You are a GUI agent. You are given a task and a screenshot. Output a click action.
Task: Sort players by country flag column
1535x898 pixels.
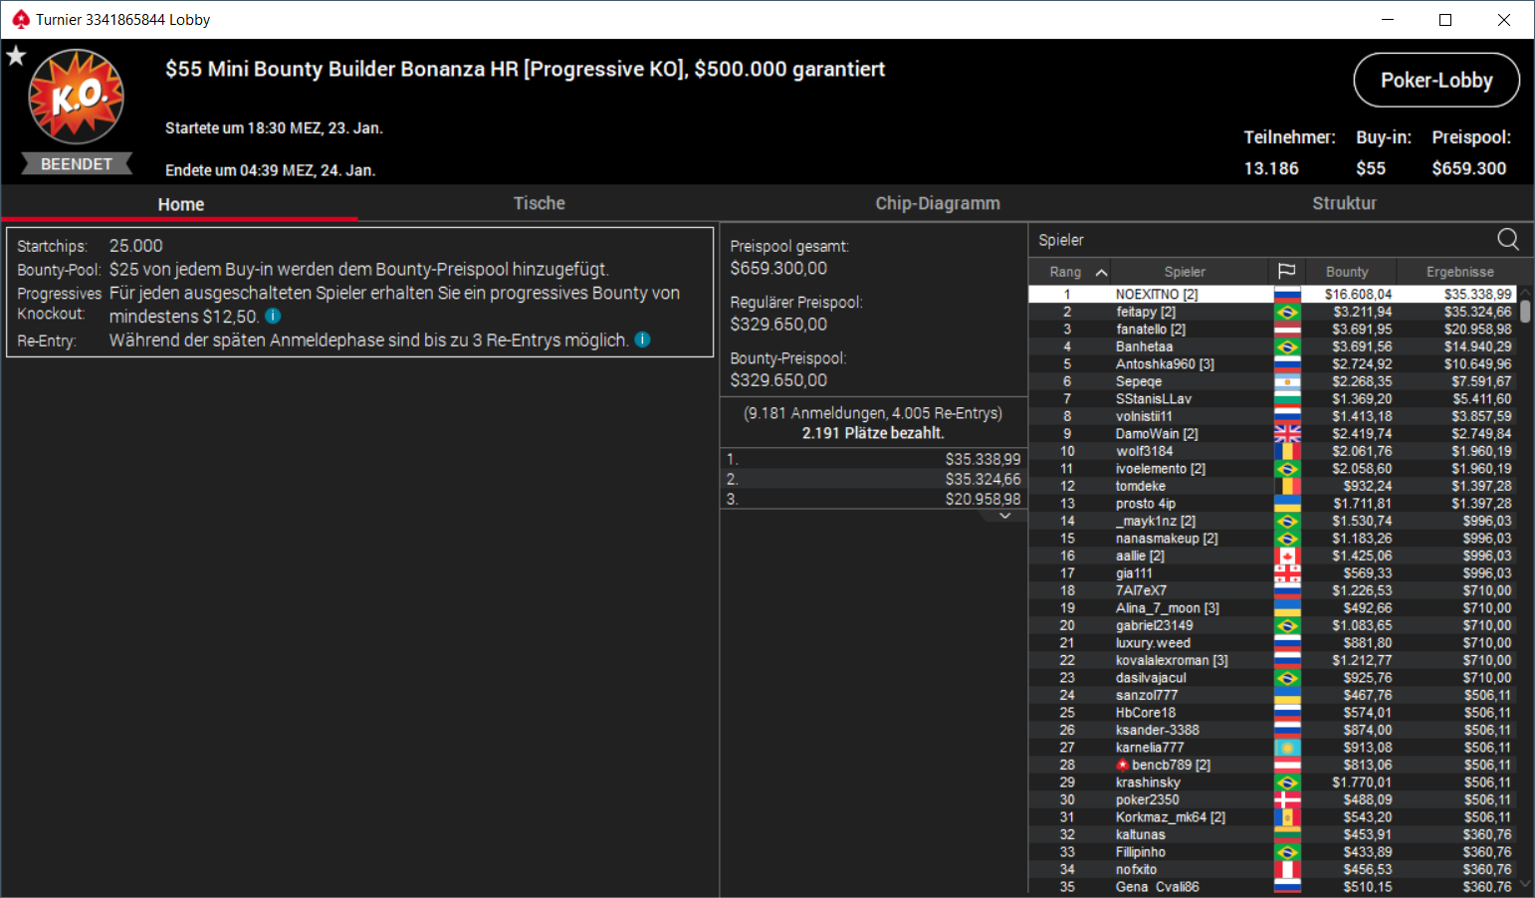(1286, 271)
